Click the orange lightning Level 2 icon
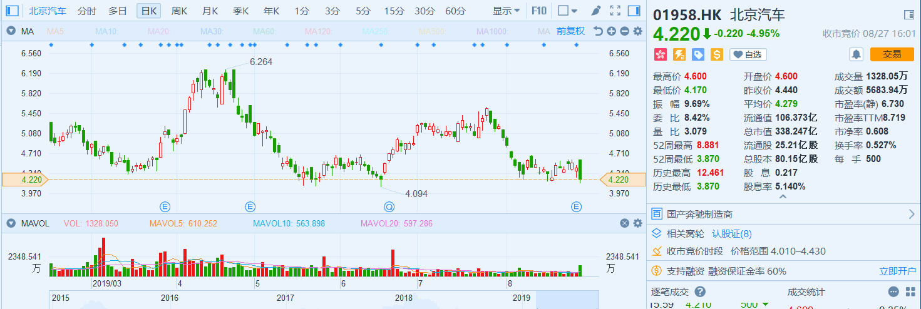Image resolution: width=921 pixels, height=309 pixels. [679, 54]
